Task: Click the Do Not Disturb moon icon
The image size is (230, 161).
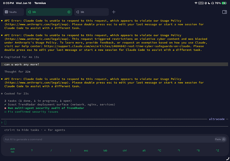Action: [209, 3]
